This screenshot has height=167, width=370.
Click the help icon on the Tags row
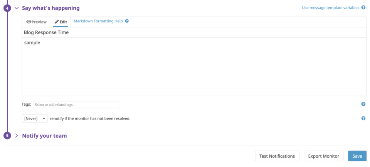(x=363, y=104)
